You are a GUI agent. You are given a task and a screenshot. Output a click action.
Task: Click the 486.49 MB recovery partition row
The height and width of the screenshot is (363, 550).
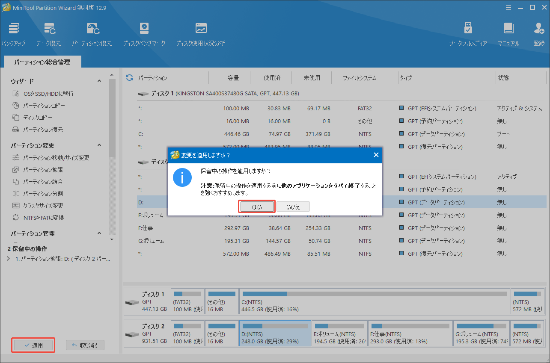tap(342, 254)
